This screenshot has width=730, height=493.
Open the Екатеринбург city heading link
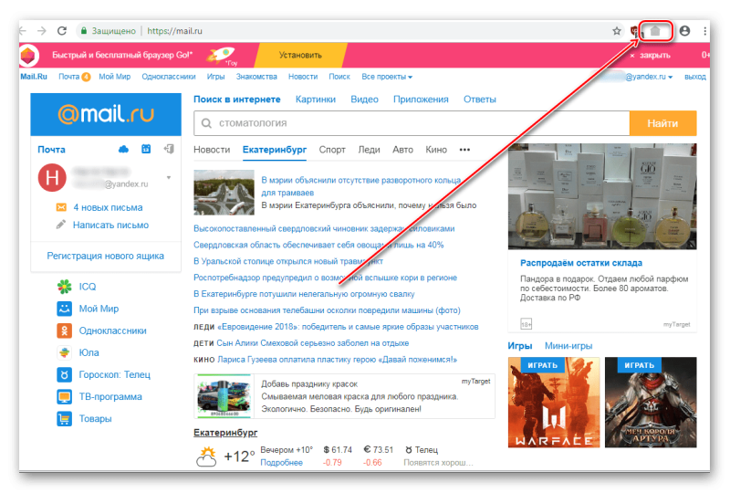(x=225, y=433)
